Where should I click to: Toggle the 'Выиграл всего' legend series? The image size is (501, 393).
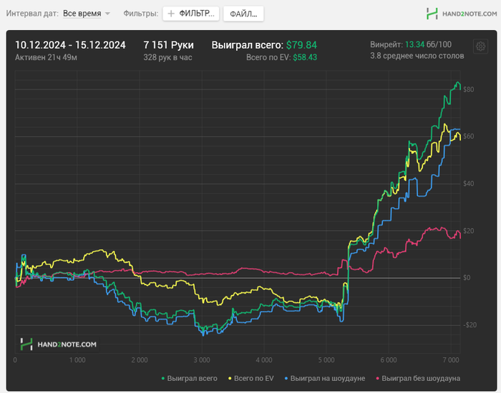189,378
